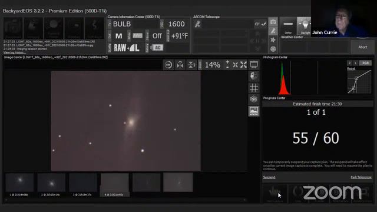The height and width of the screenshot is (212, 377).
Task: Click the thumbnail strip horizontal scrollbar
Action: coord(125,200)
